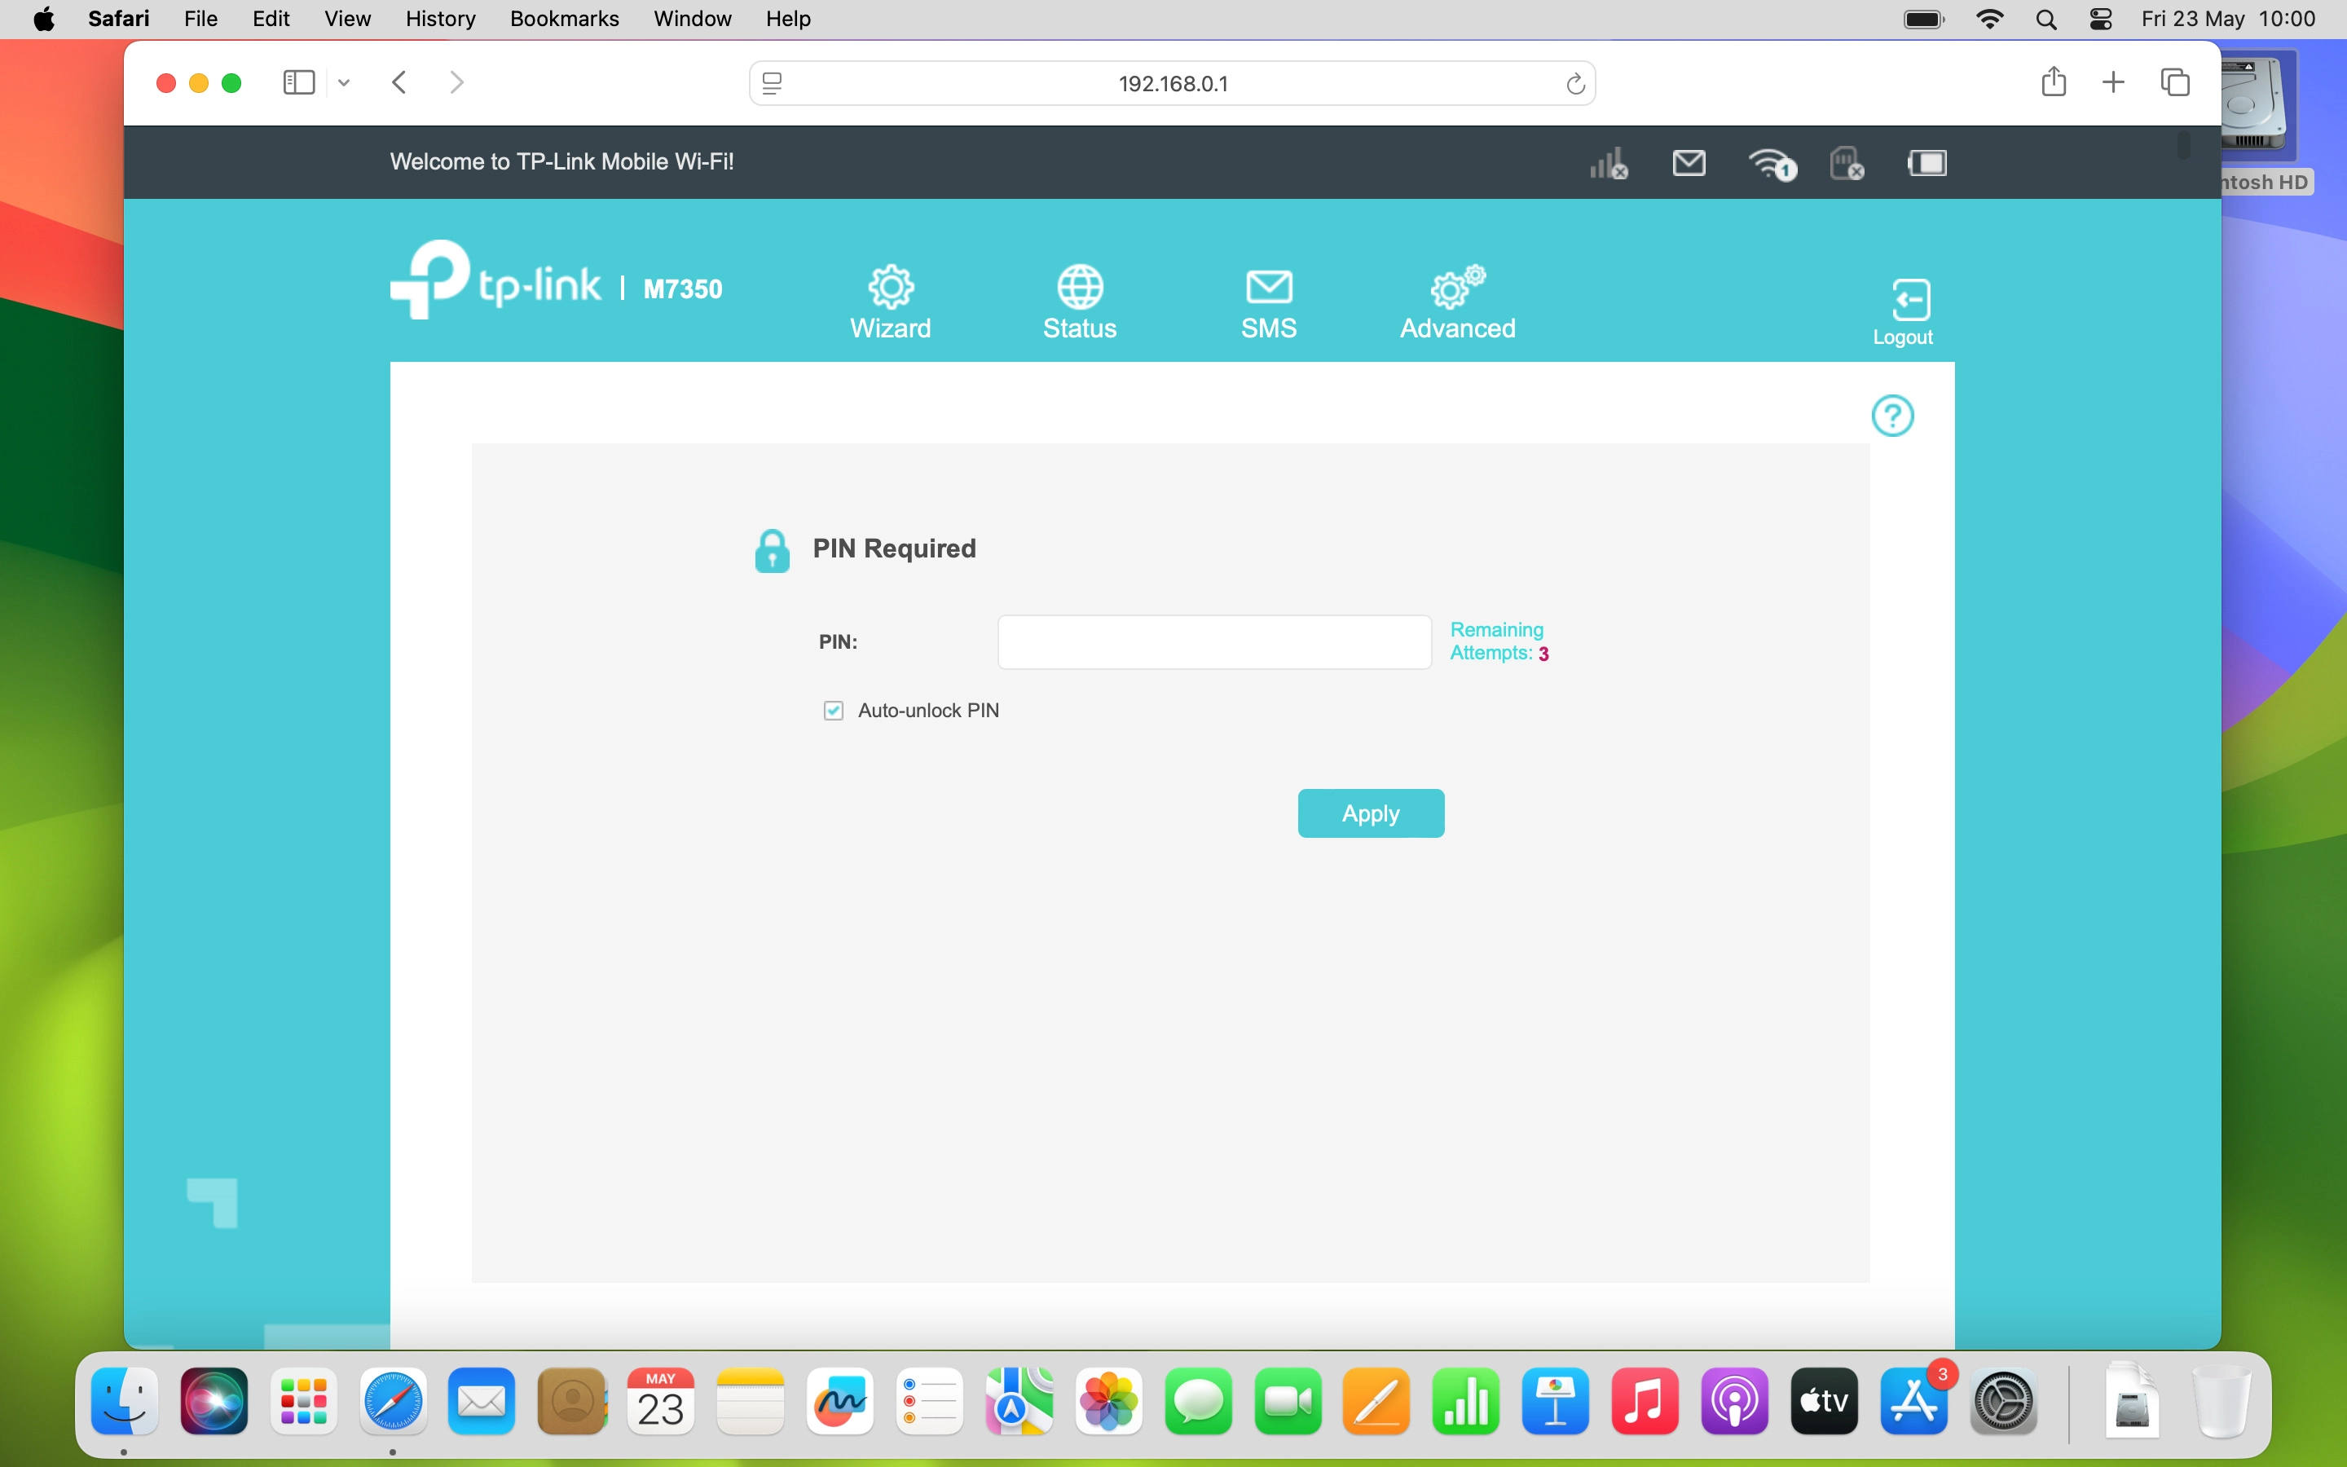Viewport: 2347px width, 1467px height.
Task: Open the sidebar options chevron
Action: (343, 82)
